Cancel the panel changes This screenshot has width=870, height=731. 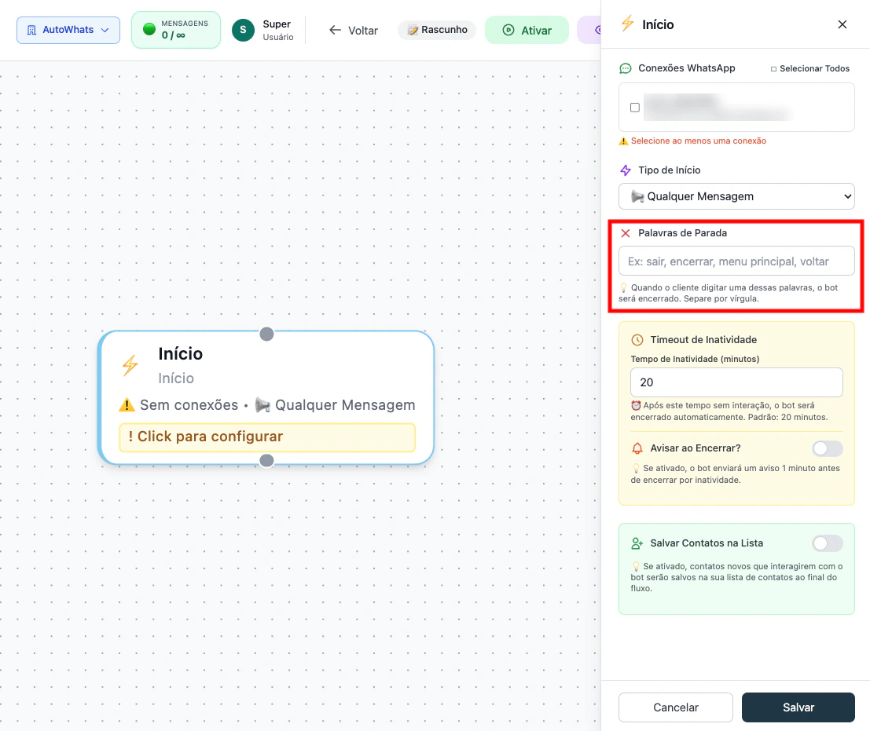point(675,707)
